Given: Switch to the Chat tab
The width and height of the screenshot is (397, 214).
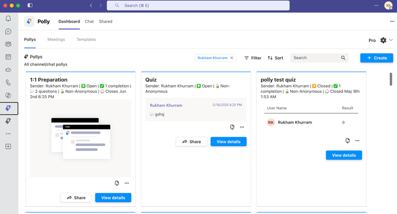Looking at the screenshot, I should (x=89, y=21).
